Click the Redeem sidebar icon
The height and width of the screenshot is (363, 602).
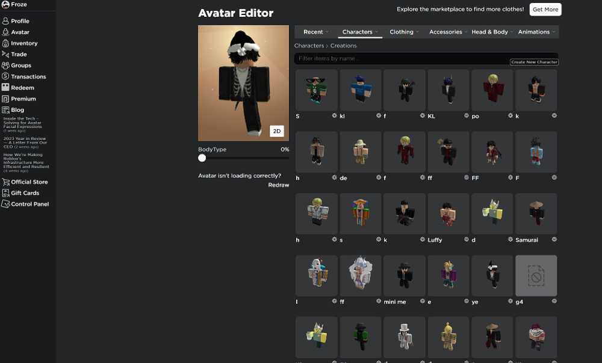(5, 88)
